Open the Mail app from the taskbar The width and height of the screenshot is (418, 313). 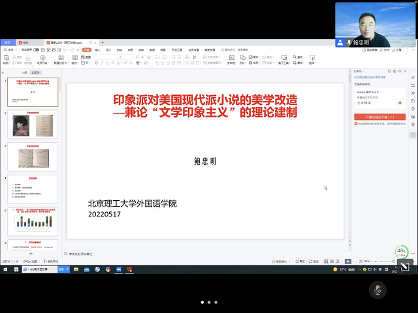[87, 269]
